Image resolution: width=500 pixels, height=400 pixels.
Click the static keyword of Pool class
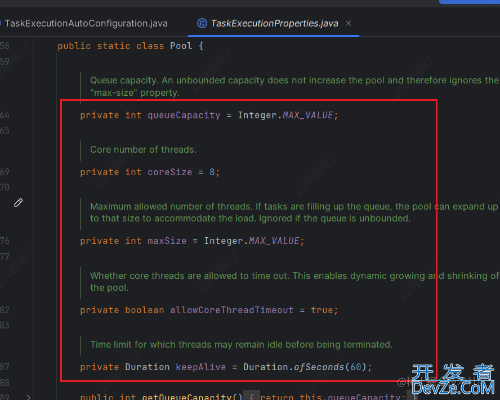point(114,46)
